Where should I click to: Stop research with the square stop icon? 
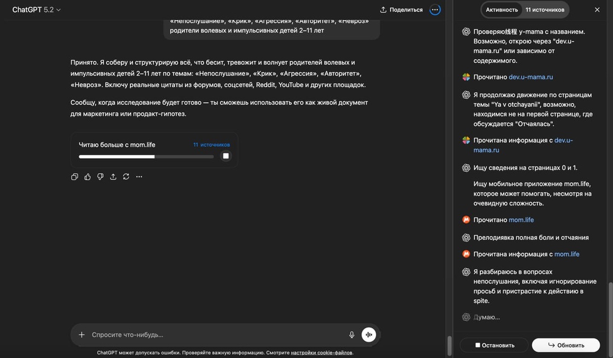[226, 156]
